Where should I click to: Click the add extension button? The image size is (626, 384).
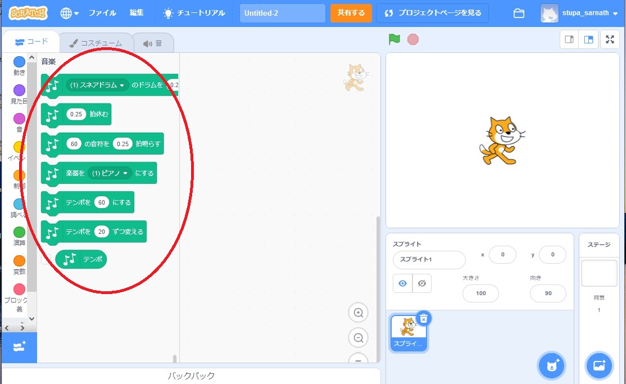click(x=19, y=347)
